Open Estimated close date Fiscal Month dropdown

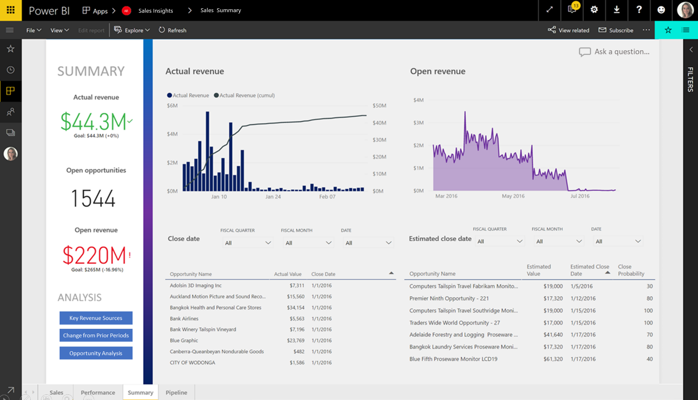click(x=559, y=241)
